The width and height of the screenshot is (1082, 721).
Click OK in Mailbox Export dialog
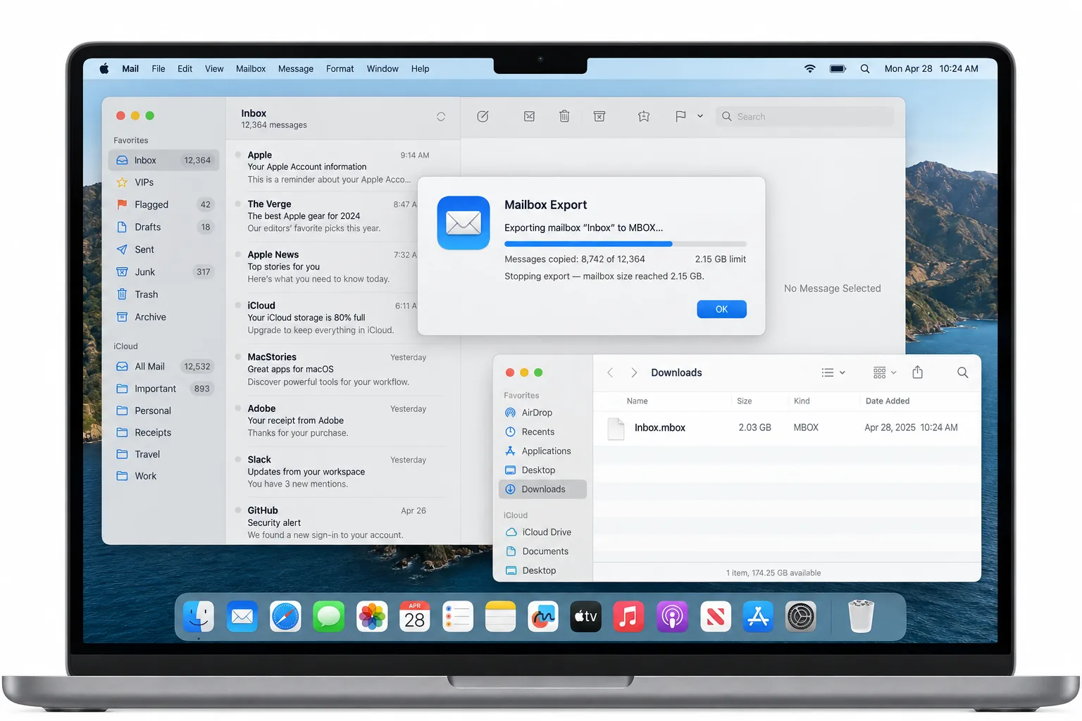[721, 309]
